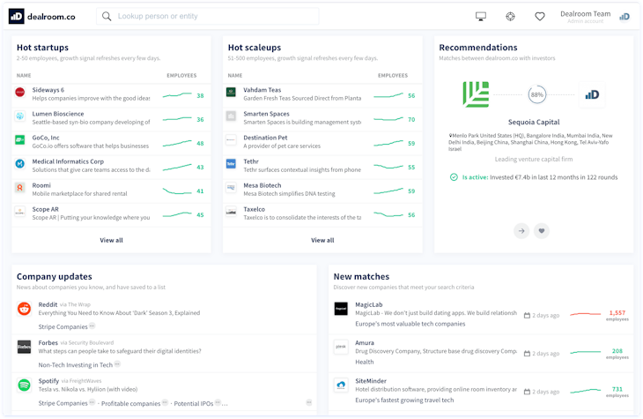Open Potential IPOs list tag

(193, 404)
